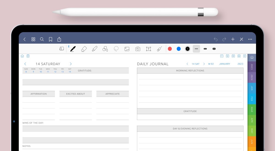Jump to Wednesday 11 in the week strip
275x151 pixels.
click(48, 70)
